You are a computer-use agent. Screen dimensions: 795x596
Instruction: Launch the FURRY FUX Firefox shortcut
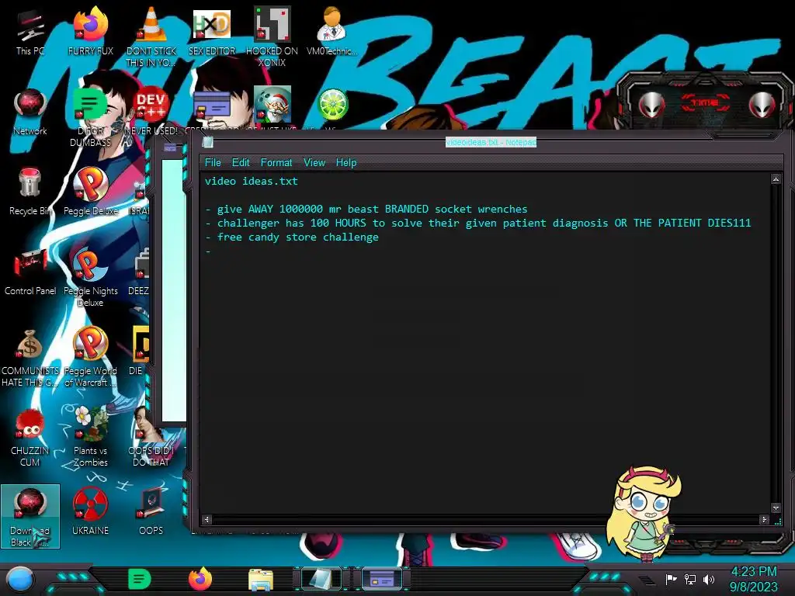91,31
